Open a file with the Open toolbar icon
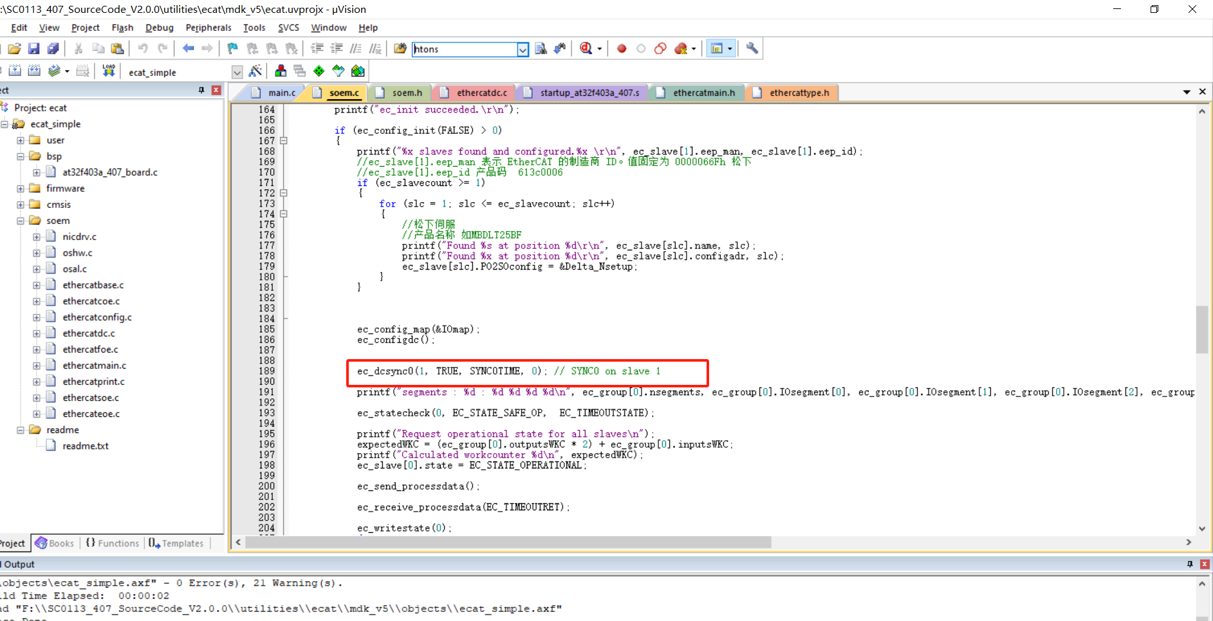Screen dimensions: 1213x621 pos(14,48)
